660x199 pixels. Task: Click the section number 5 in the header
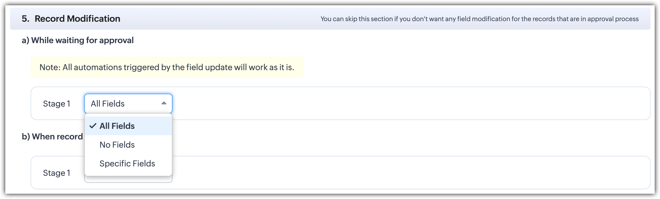coord(25,19)
